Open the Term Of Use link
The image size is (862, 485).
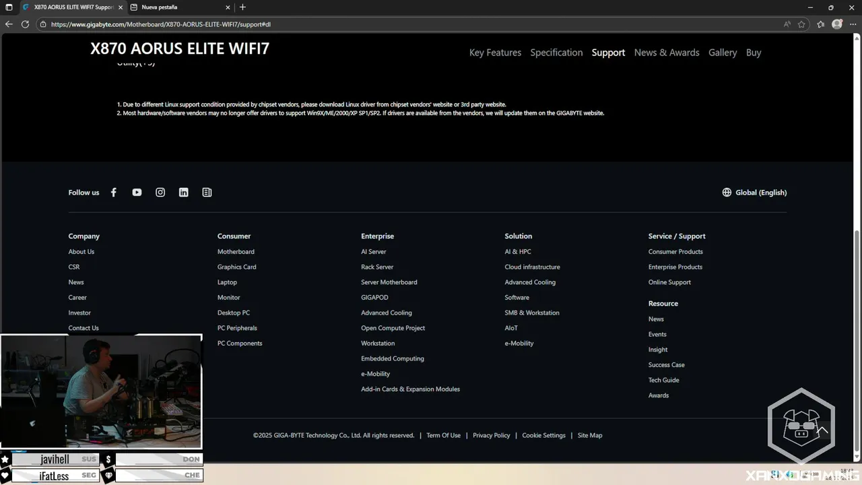(x=444, y=435)
